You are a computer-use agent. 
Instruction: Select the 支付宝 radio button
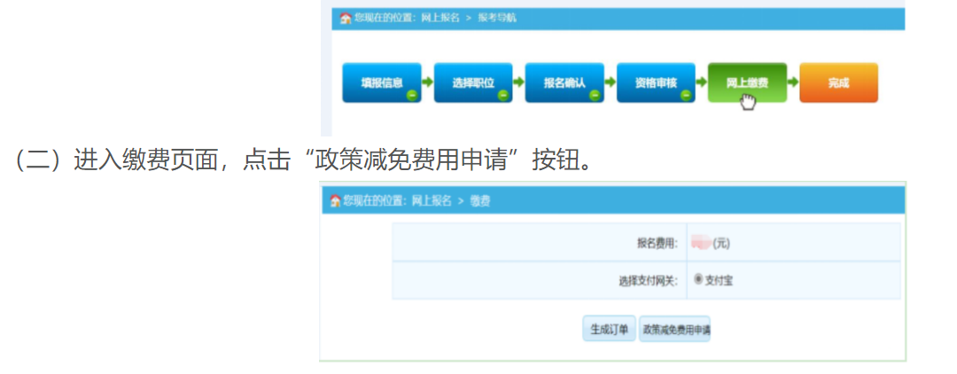coord(698,279)
